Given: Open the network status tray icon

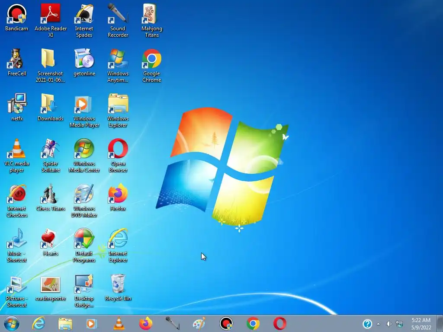Looking at the screenshot, I should [399, 324].
